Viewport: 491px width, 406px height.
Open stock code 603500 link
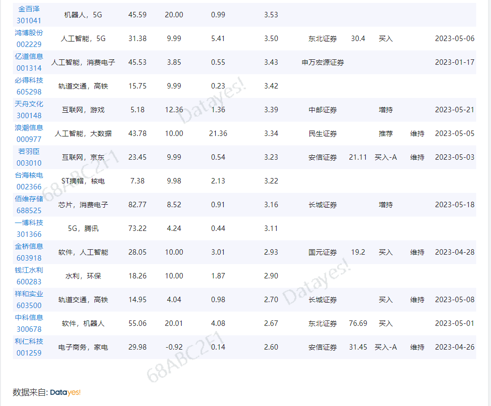[29, 306]
